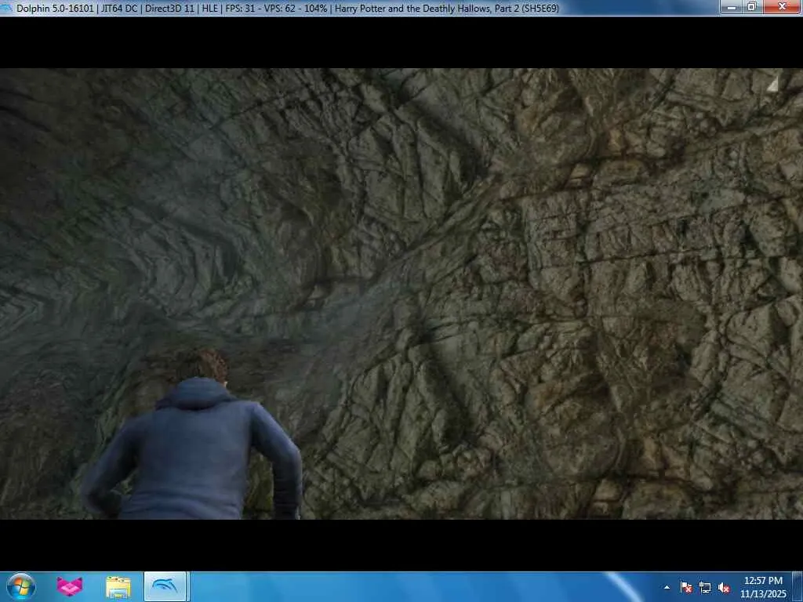Click the Dolphin icon in title bar
The width and height of the screenshot is (803, 602).
[x=6, y=8]
